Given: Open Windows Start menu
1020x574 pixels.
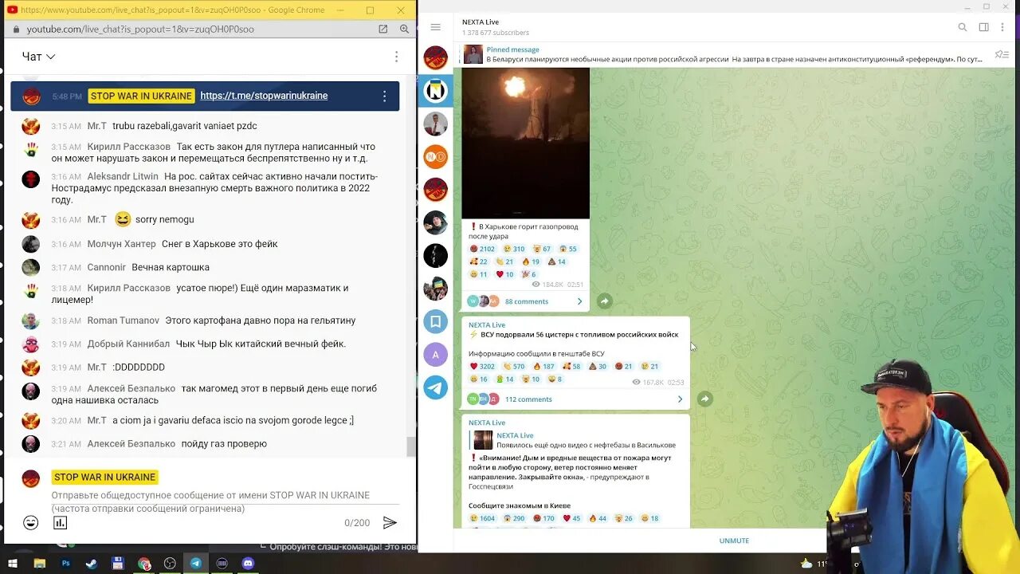Looking at the screenshot, I should [x=13, y=564].
